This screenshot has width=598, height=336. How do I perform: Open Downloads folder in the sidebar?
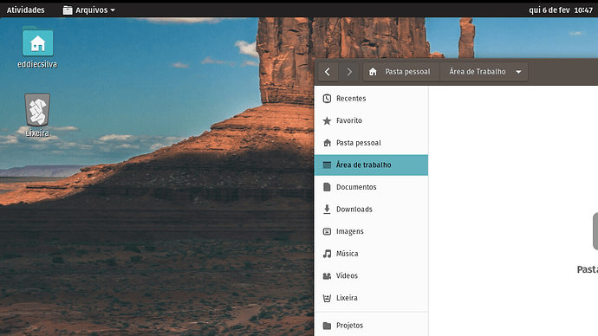click(371, 210)
